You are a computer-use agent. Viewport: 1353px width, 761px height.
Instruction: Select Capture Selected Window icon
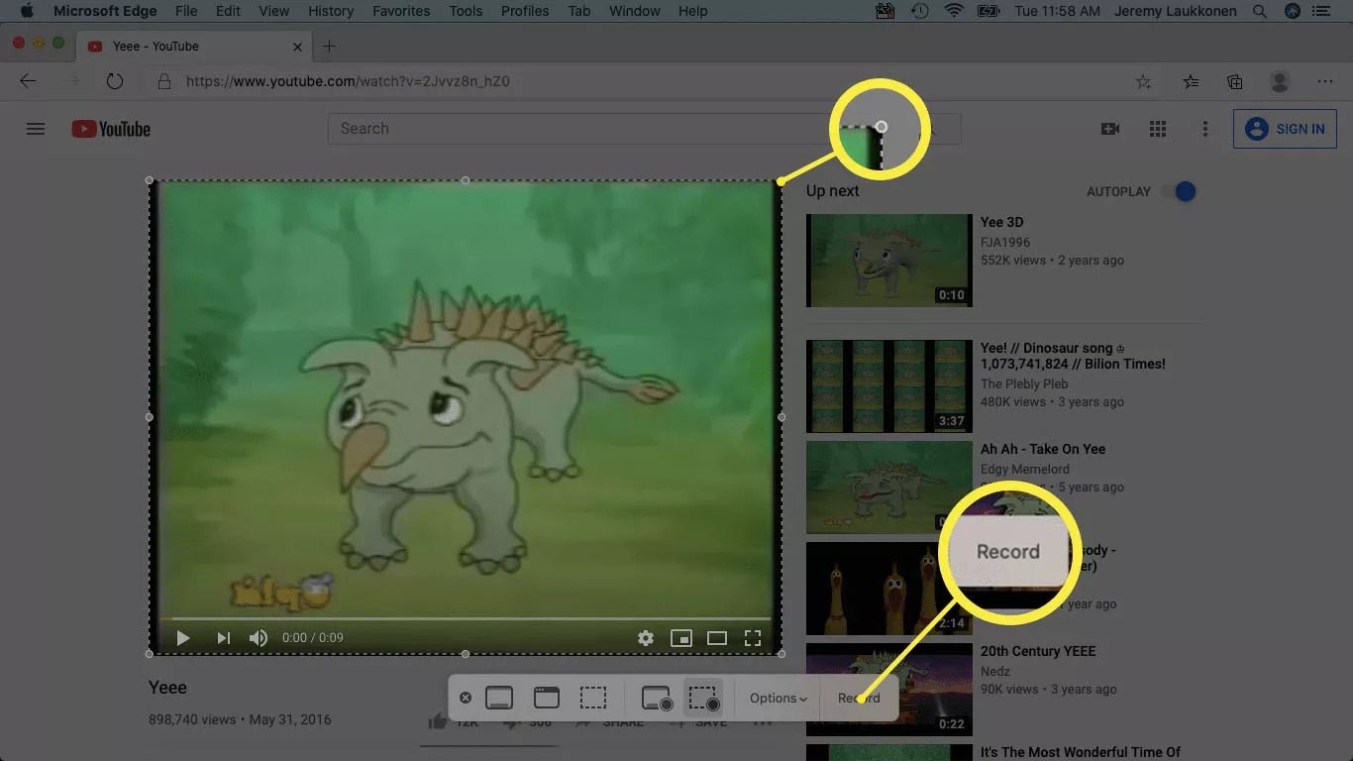[x=547, y=698]
